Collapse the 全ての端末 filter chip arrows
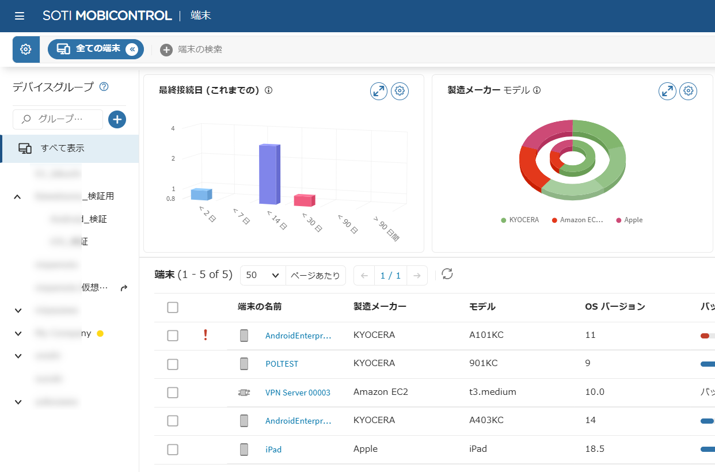Image resolution: width=715 pixels, height=472 pixels. pos(132,50)
